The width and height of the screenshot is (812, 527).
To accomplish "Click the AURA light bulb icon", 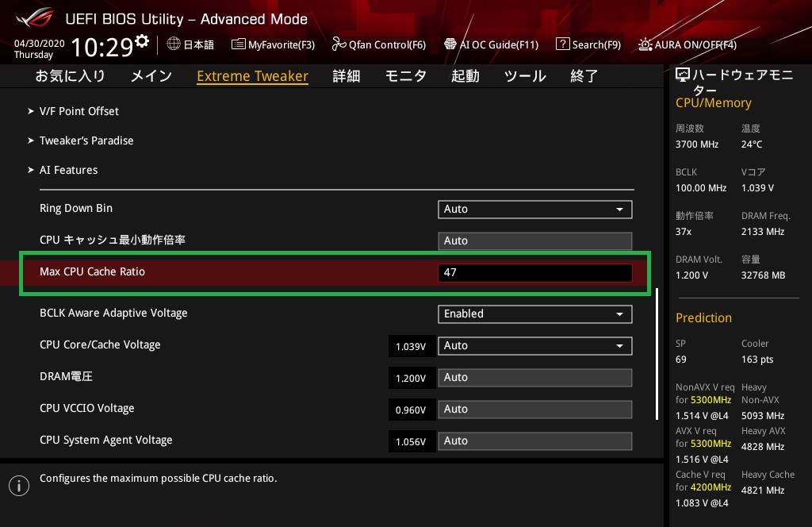I will pos(645,44).
